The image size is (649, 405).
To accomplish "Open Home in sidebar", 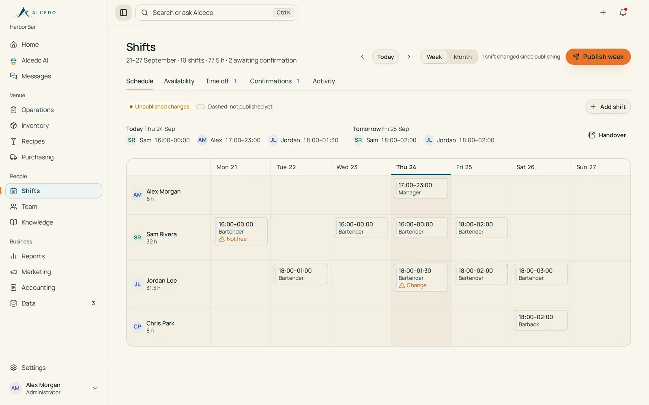I will (54, 45).
